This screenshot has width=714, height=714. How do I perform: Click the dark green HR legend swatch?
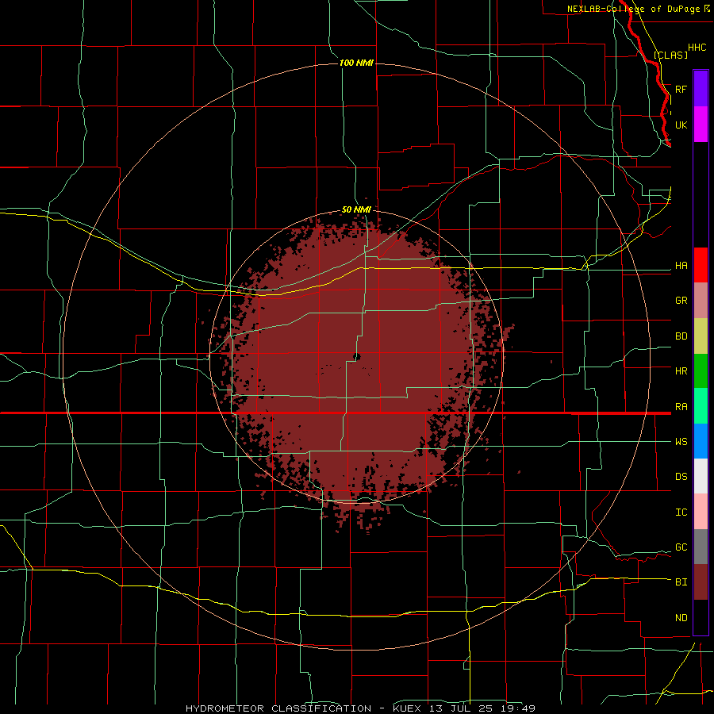tap(701, 371)
